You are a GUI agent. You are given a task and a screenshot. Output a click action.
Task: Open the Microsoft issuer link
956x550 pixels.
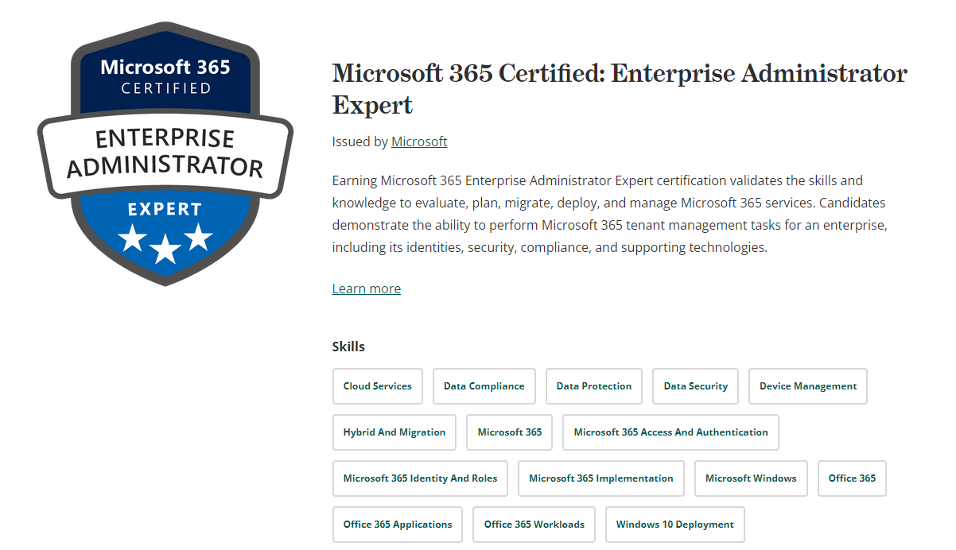419,141
